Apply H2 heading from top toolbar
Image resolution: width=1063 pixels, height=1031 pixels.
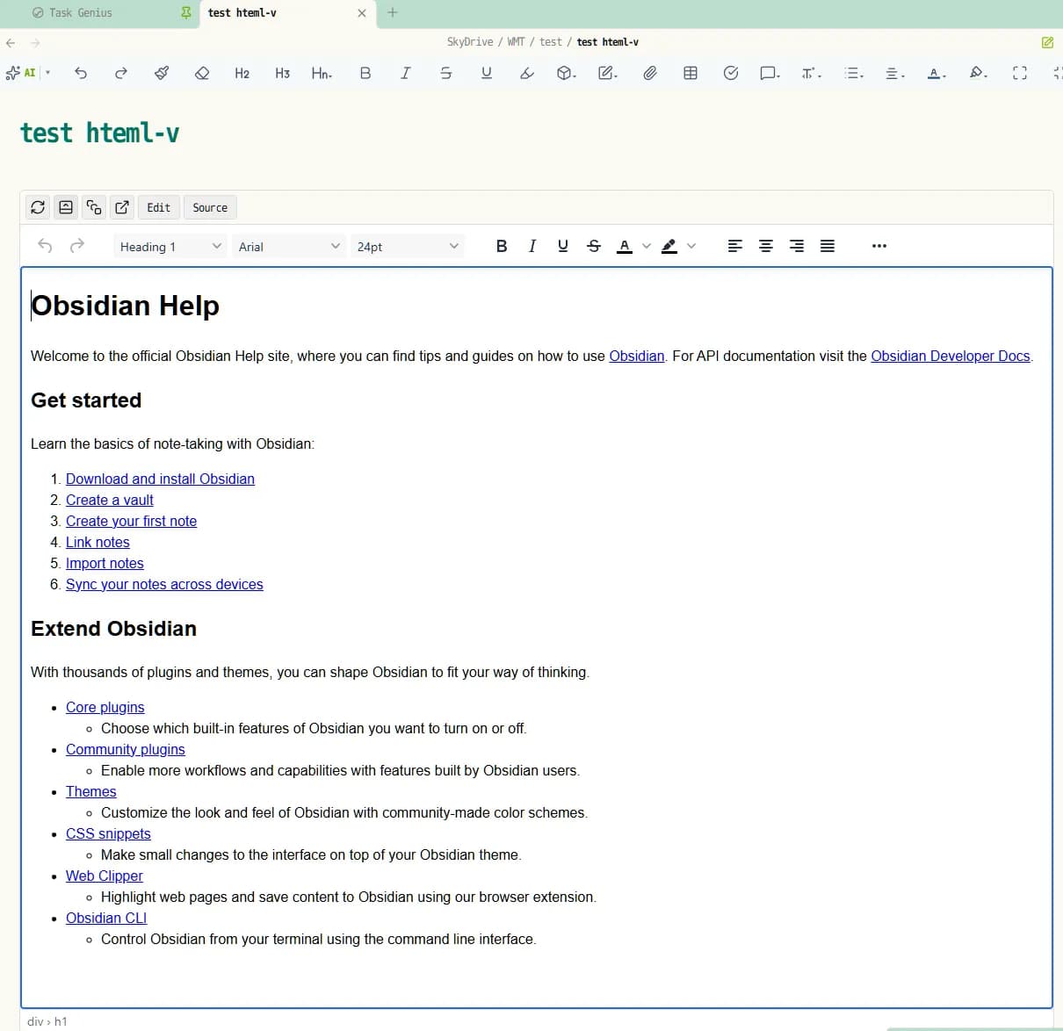[x=242, y=73]
